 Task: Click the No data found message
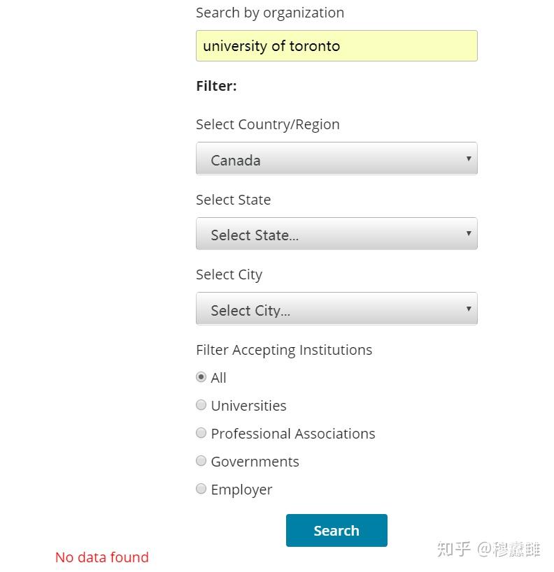[x=101, y=557]
